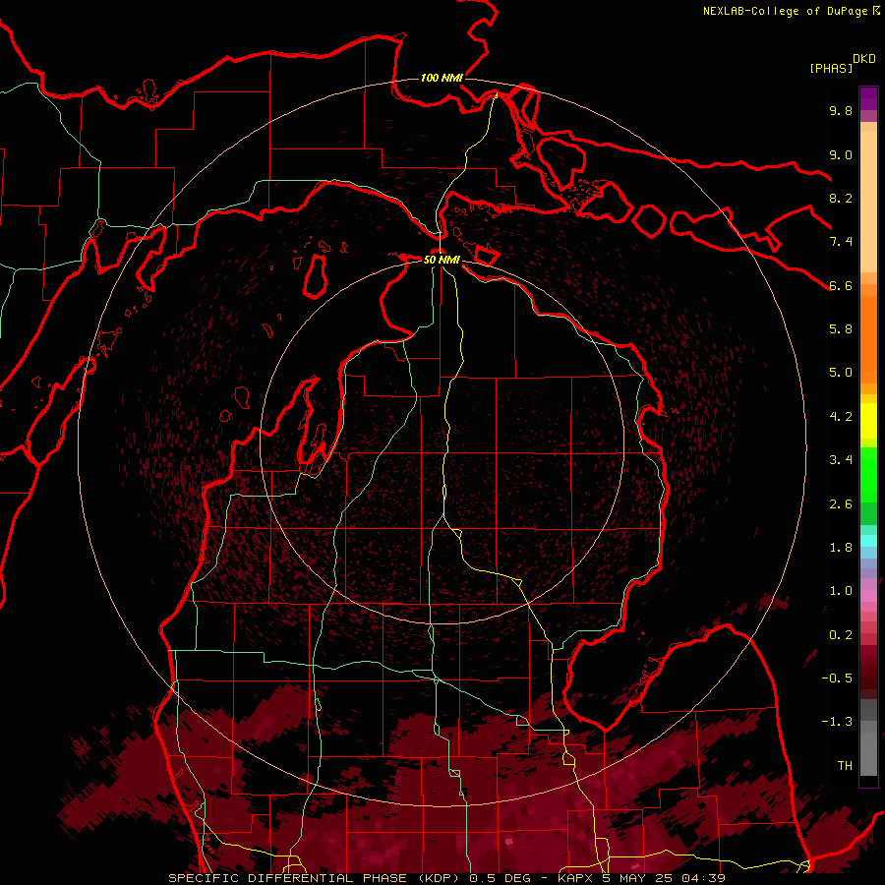
Task: Select the -0.5 scale value
Action: click(837, 678)
